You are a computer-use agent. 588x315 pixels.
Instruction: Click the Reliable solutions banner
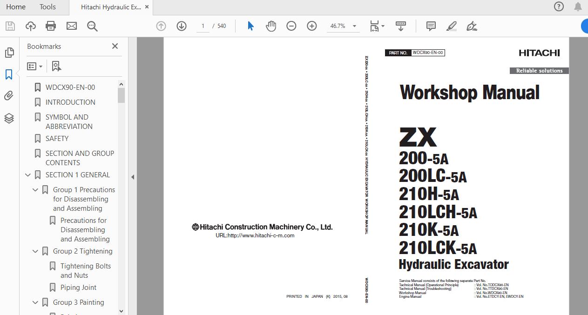539,71
